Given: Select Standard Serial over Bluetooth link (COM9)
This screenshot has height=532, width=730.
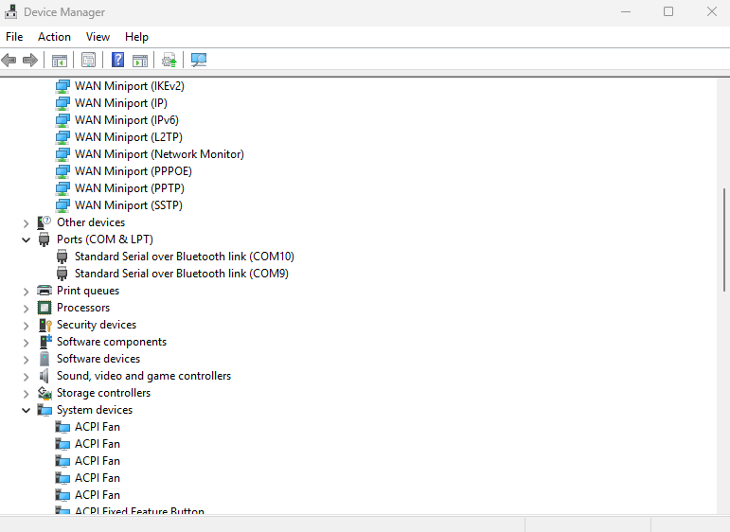Looking at the screenshot, I should (182, 274).
